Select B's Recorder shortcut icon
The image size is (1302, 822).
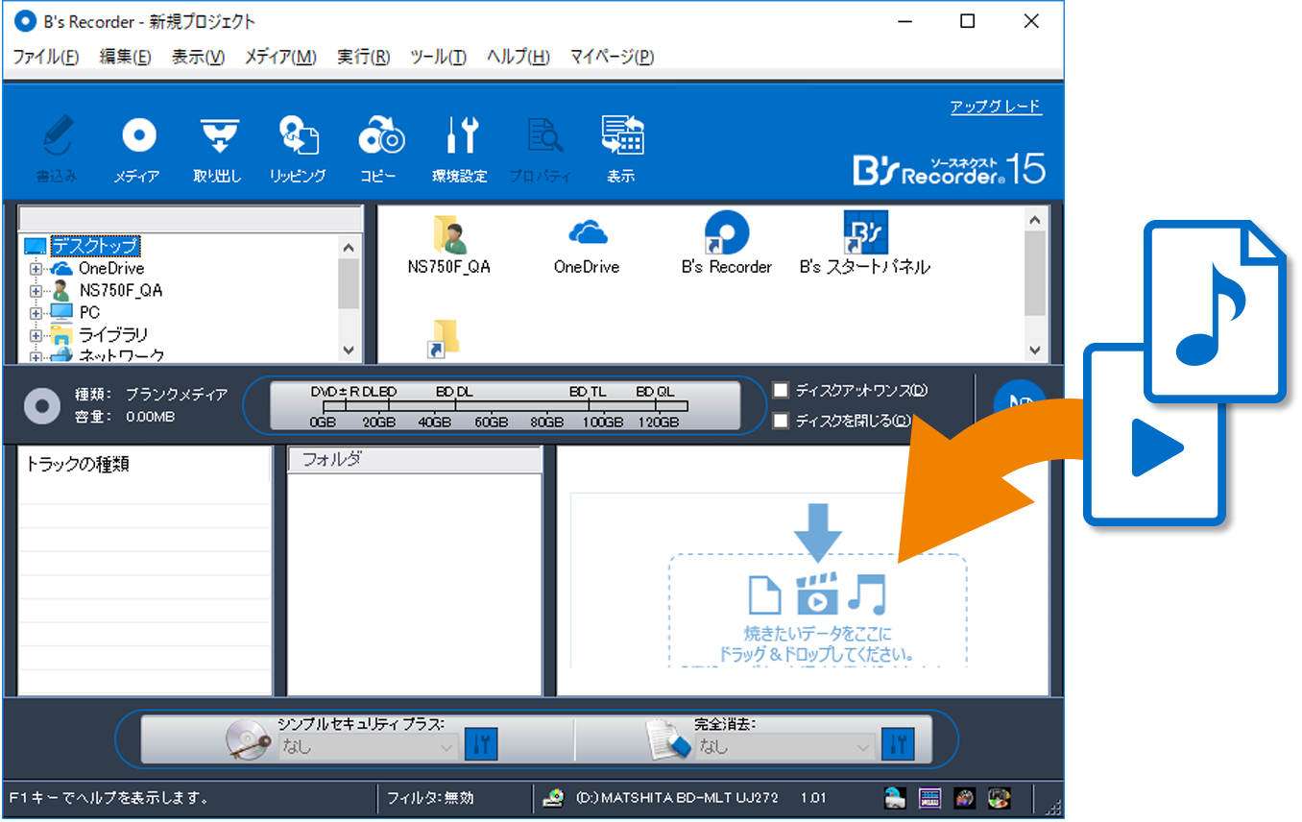point(727,233)
